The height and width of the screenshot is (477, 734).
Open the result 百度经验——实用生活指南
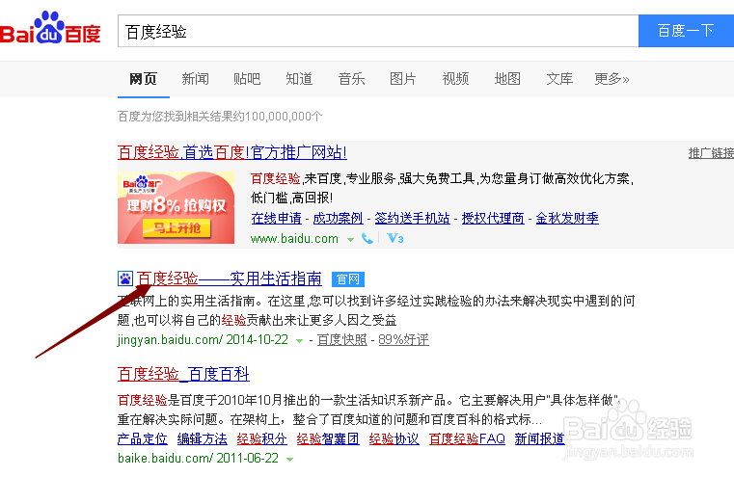230,278
